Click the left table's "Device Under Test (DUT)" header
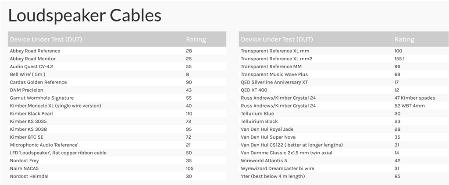Image resolution: width=449 pixels, height=185 pixels. pyautogui.click(x=46, y=39)
